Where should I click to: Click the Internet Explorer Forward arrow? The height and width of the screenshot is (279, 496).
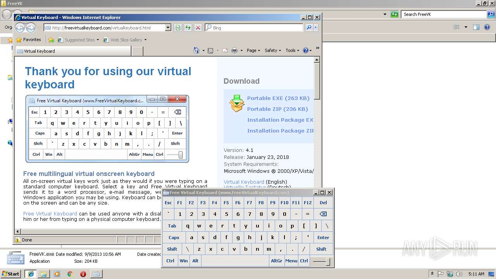point(31,28)
